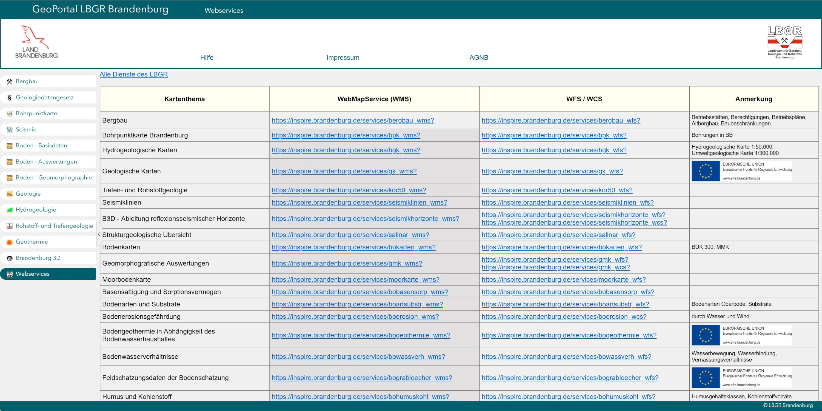Viewport: 822px width, 411px height.
Task: Open the bergbau_wfs service link
Action: [561, 120]
